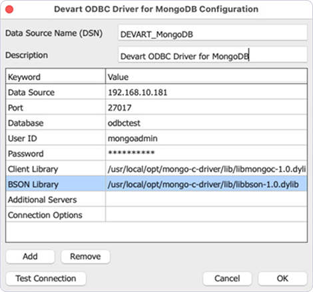Click the Value column header
This screenshot has width=313, height=292.
[206, 77]
